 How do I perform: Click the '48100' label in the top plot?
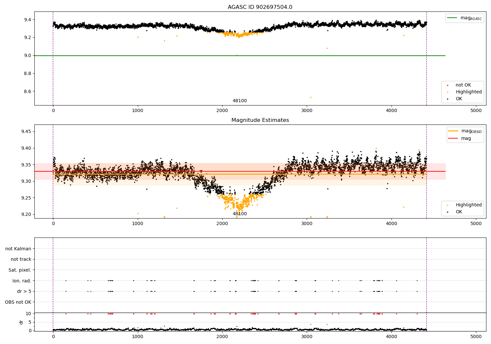(x=240, y=101)
